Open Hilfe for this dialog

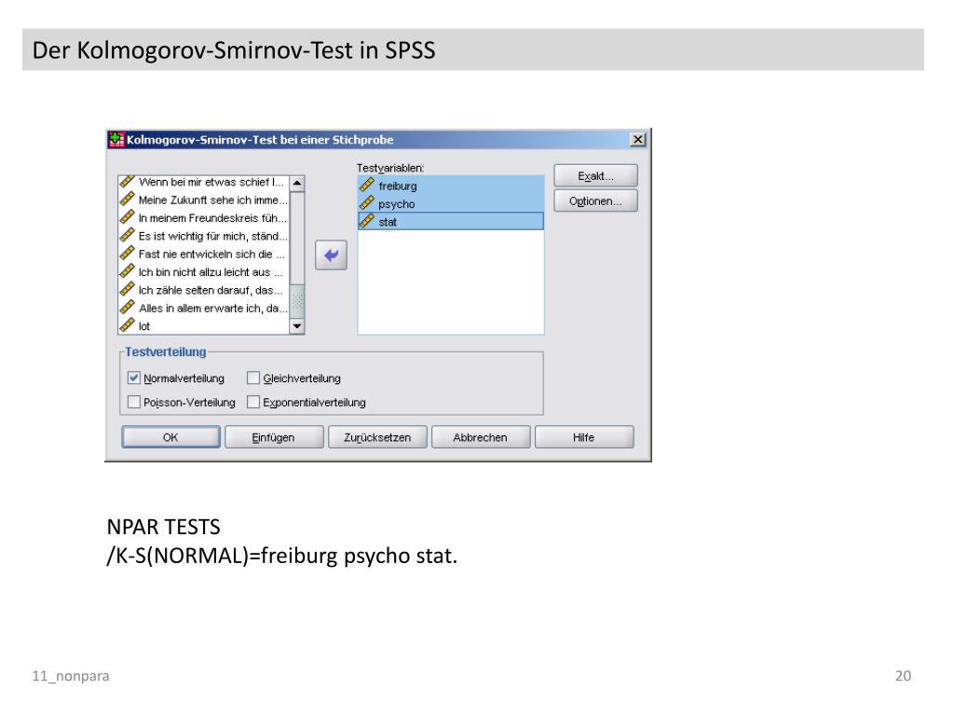click(584, 437)
